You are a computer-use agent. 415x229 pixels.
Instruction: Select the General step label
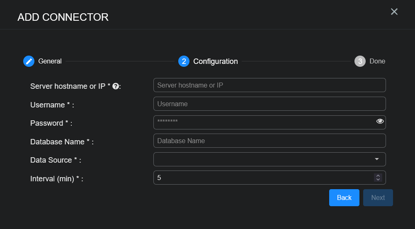click(50, 61)
